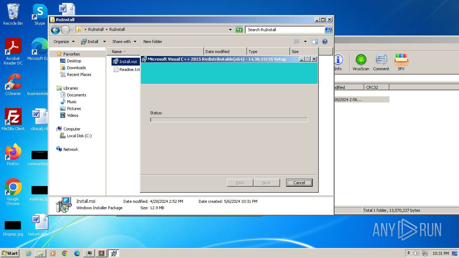Sort by the Type column header
The image size is (459, 258).
pyautogui.click(x=268, y=52)
